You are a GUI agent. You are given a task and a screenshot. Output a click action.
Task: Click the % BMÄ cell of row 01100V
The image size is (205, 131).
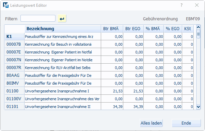tap(154, 99)
